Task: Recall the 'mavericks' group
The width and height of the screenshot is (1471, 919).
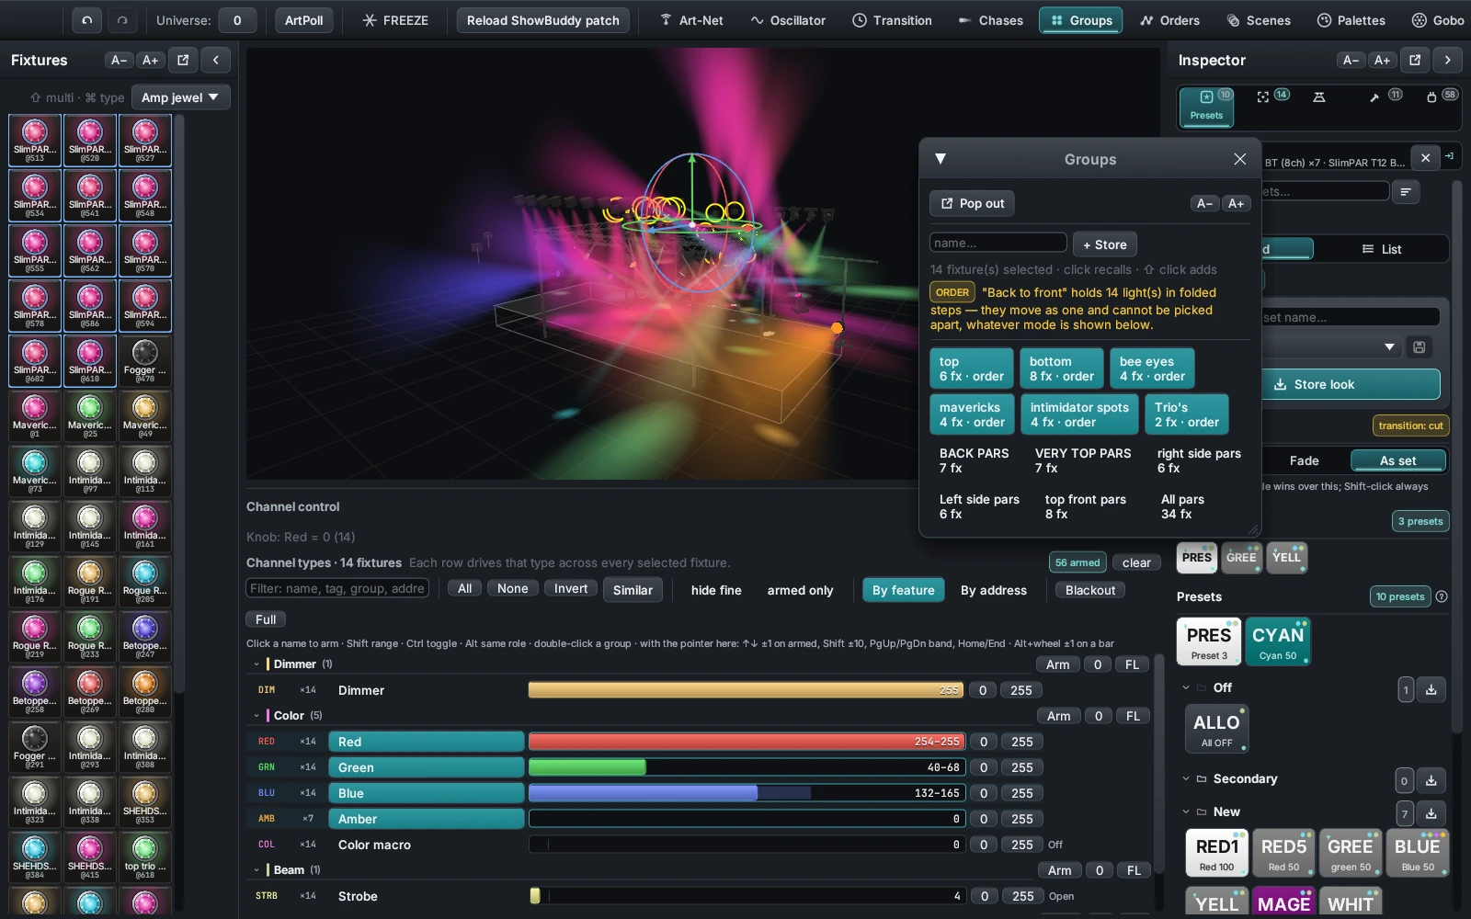Action: click(x=972, y=414)
